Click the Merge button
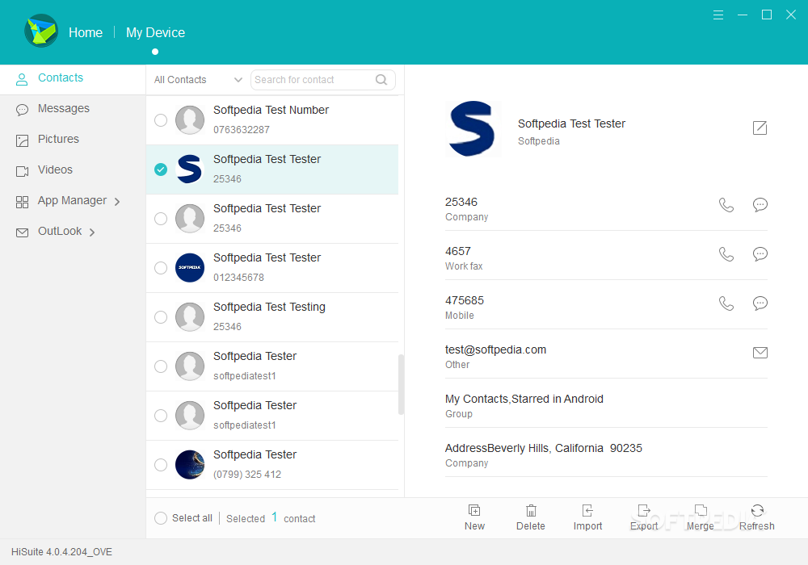The width and height of the screenshot is (808, 565). click(701, 517)
